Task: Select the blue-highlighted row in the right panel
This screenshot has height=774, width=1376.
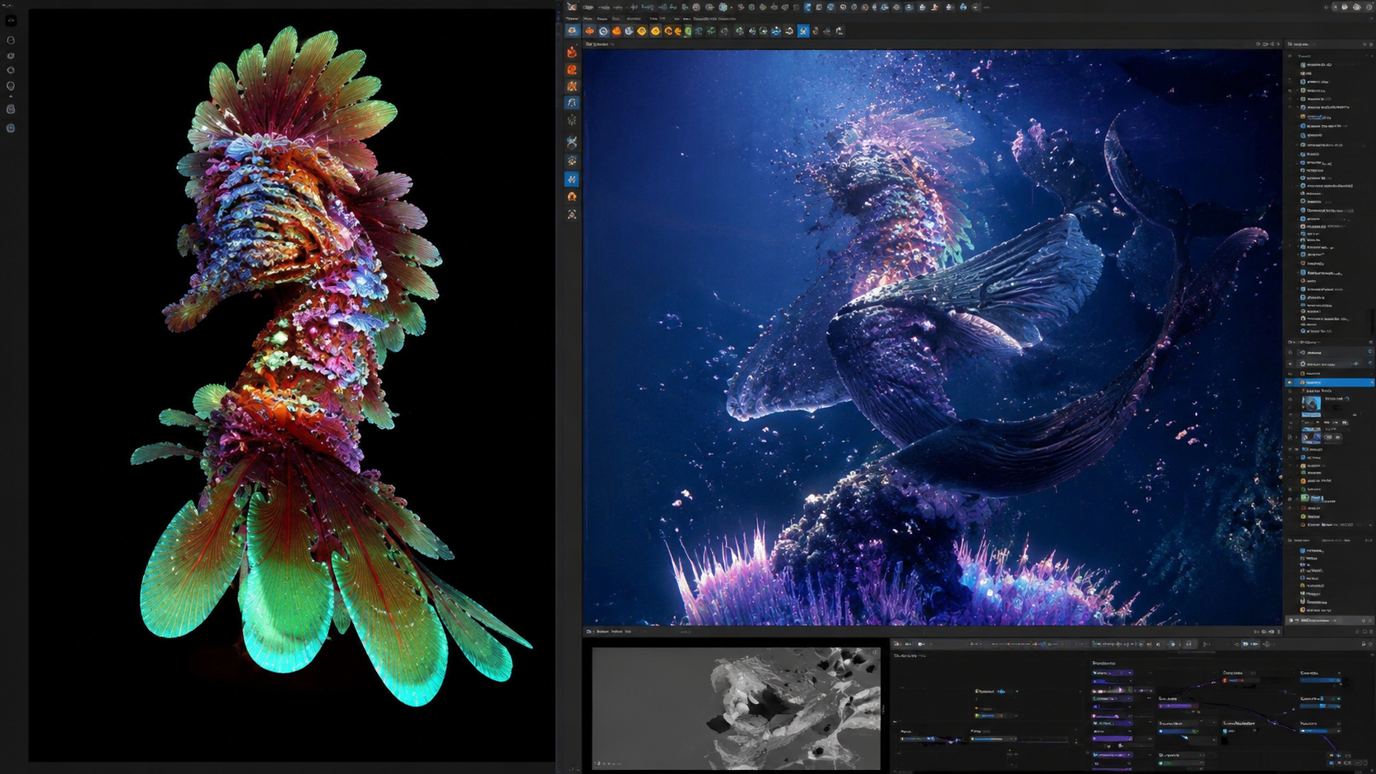Action: pyautogui.click(x=1331, y=382)
